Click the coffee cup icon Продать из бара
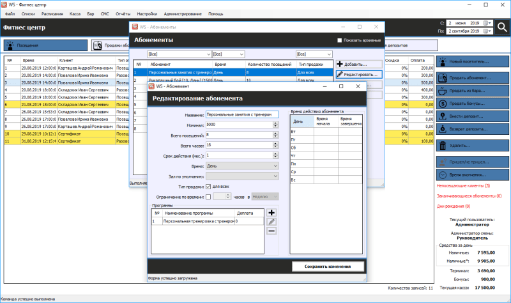 441,91
